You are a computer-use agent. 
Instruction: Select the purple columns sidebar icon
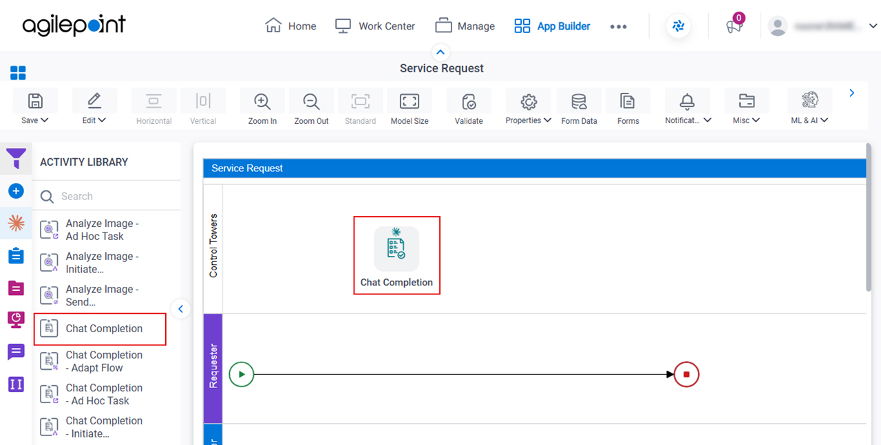(x=16, y=384)
